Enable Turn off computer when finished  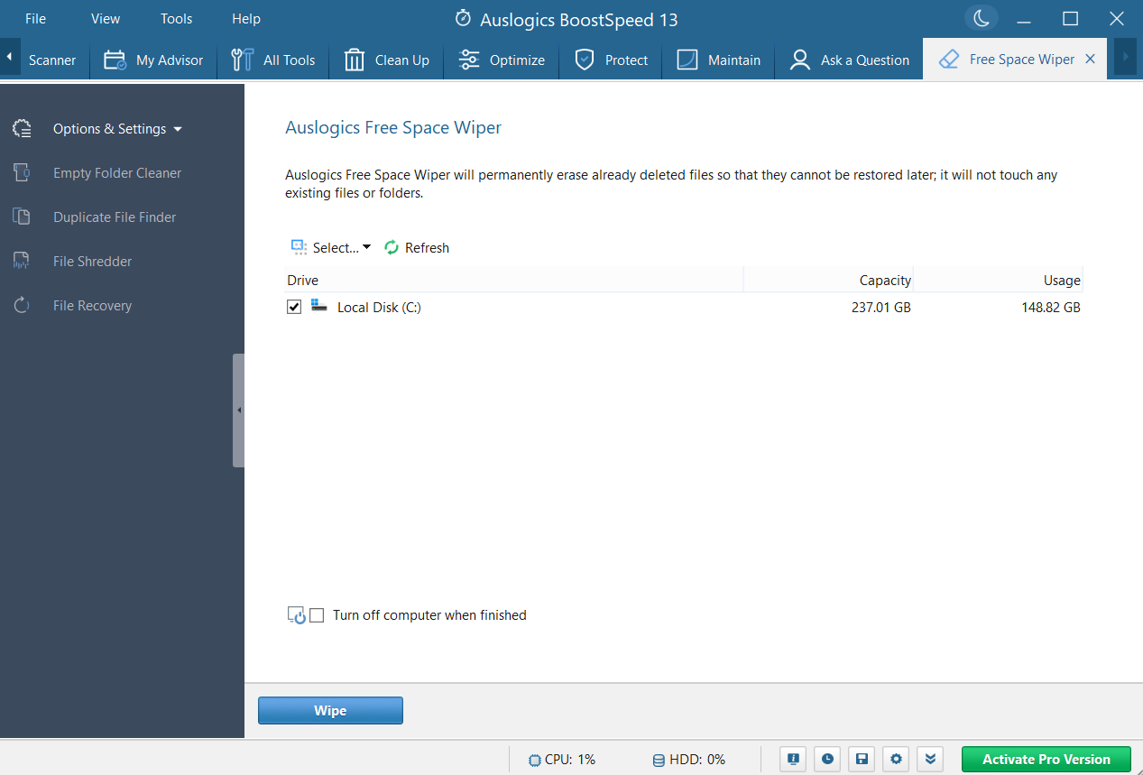pos(317,615)
